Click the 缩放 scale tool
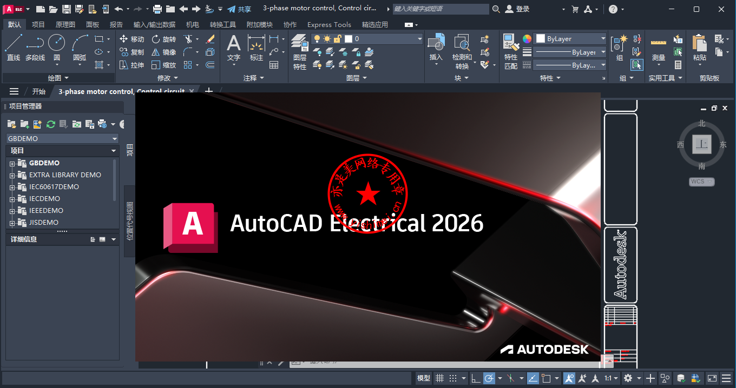Screen dimensions: 736x388 pyautogui.click(x=163, y=65)
